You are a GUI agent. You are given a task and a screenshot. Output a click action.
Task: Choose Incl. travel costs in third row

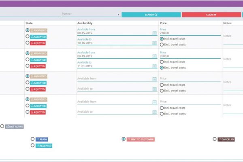pos(162,85)
